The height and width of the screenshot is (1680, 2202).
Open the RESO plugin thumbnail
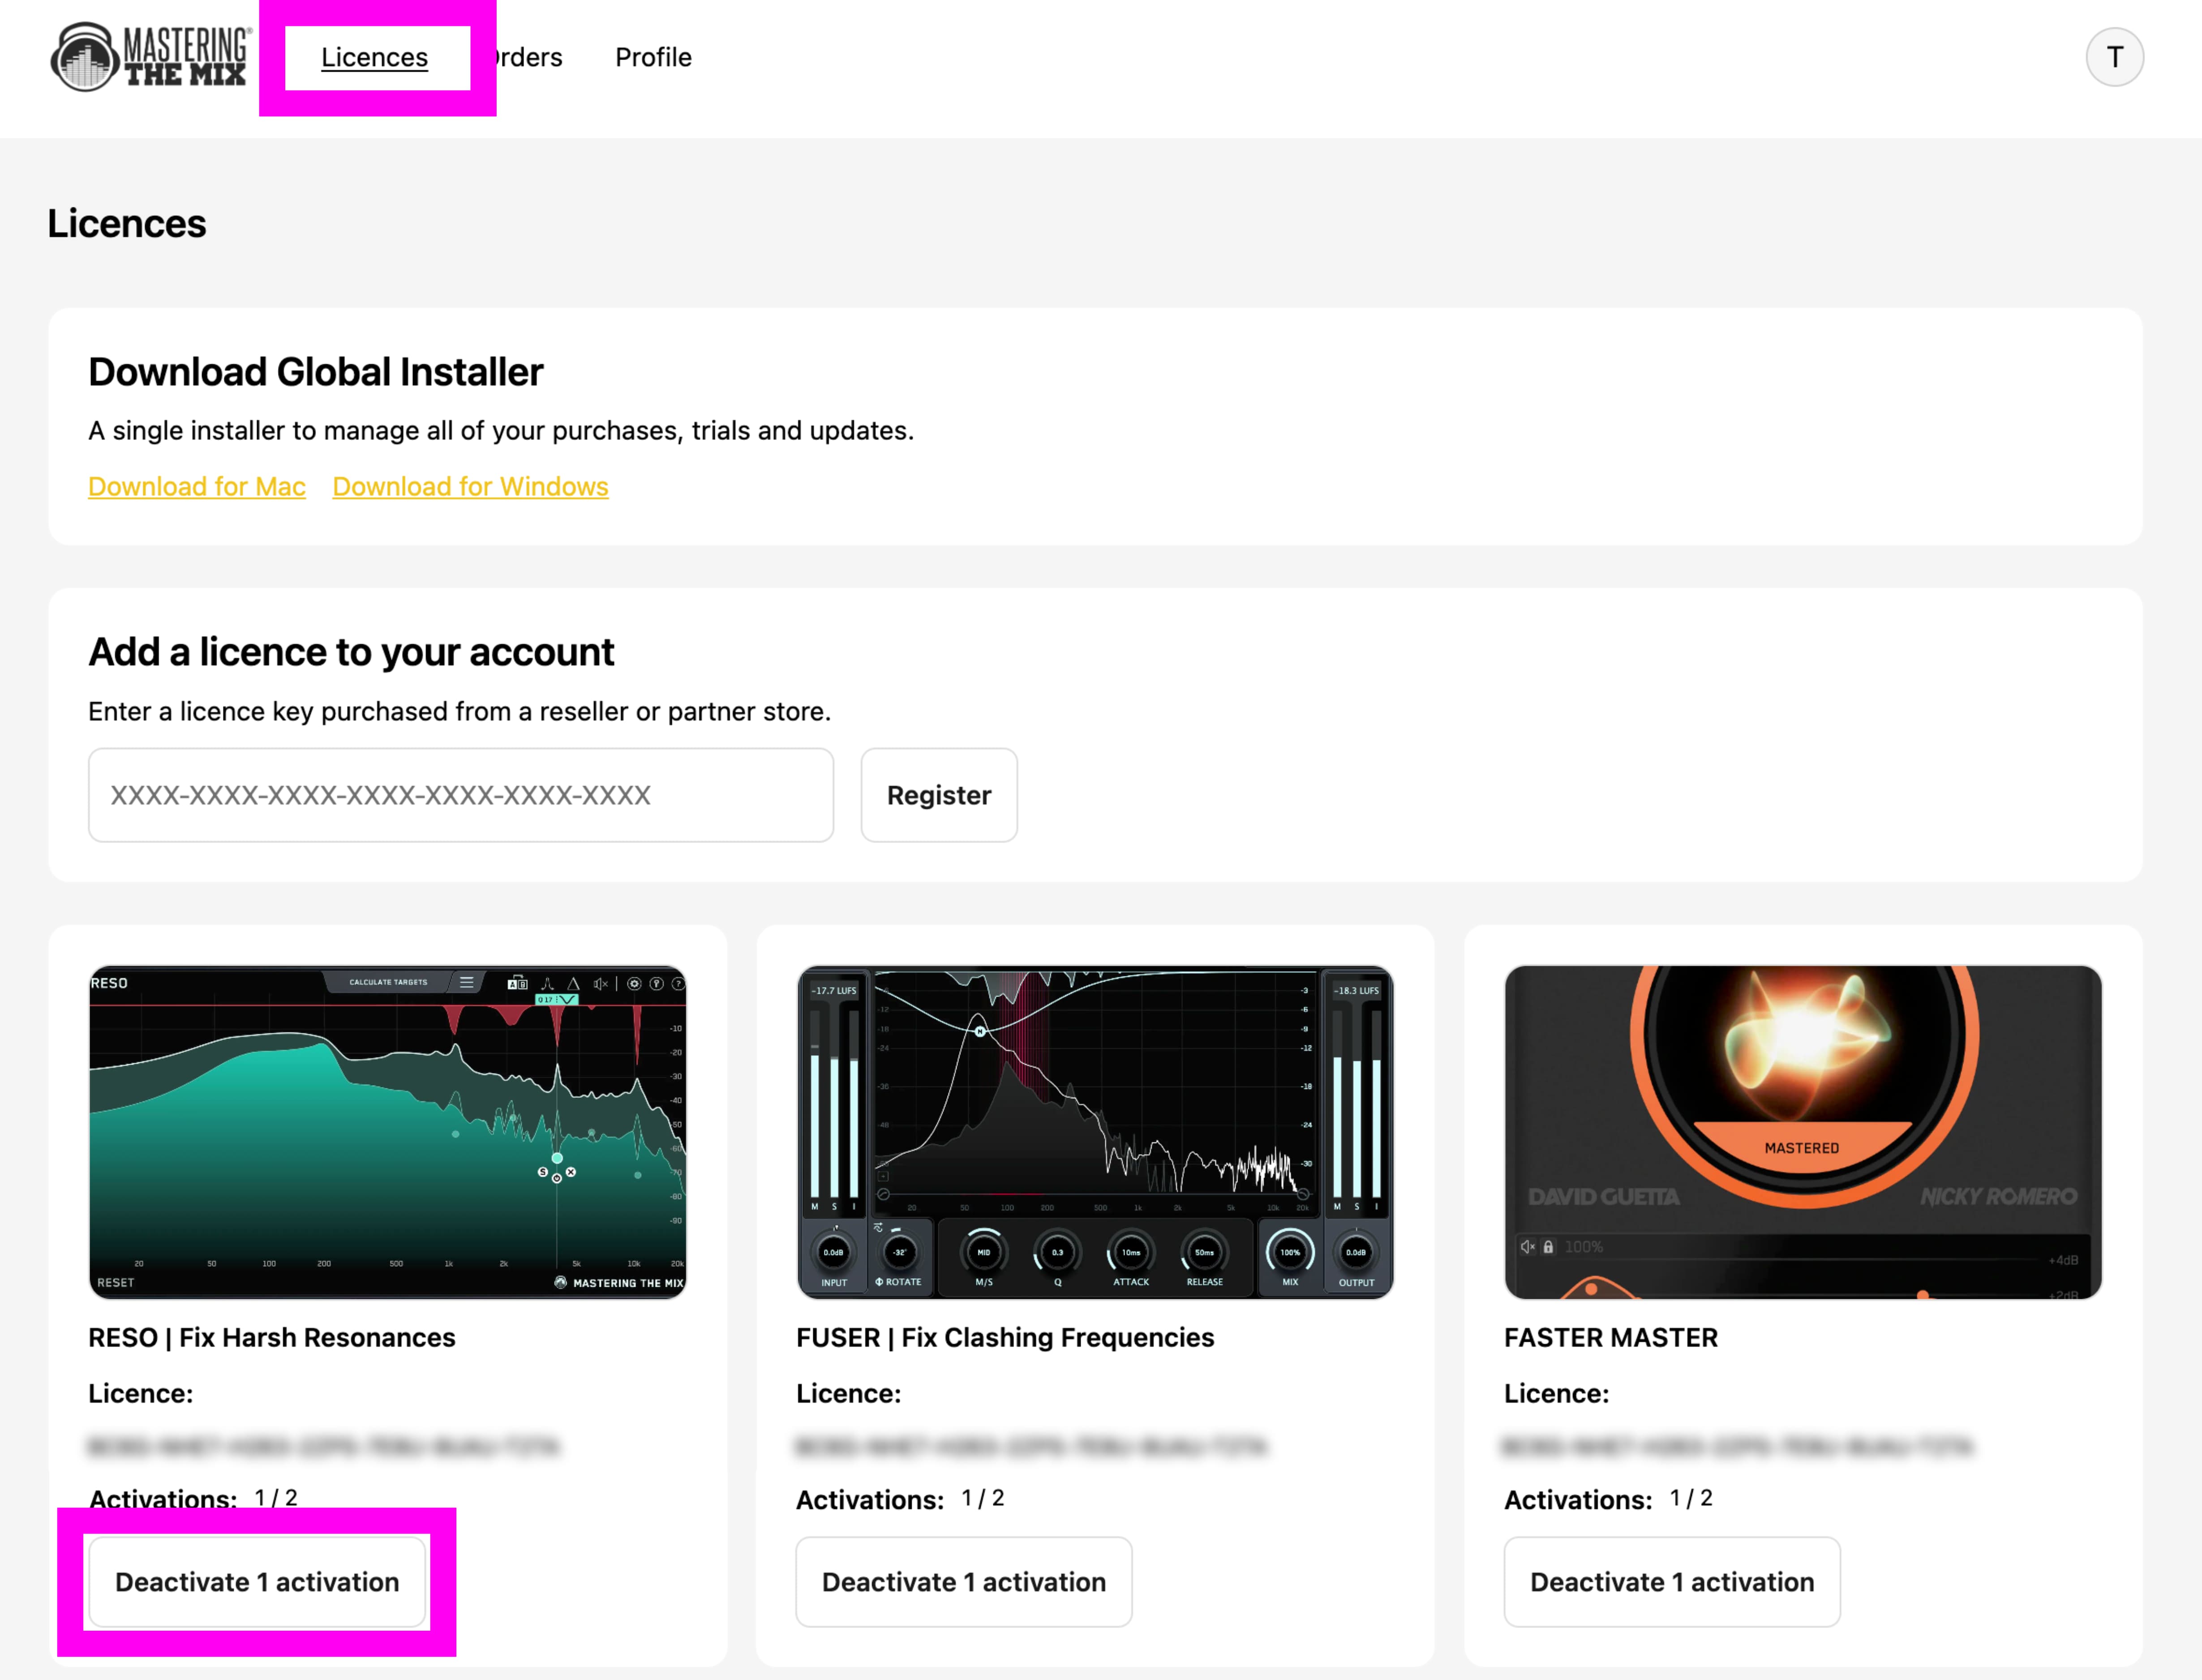point(387,1132)
